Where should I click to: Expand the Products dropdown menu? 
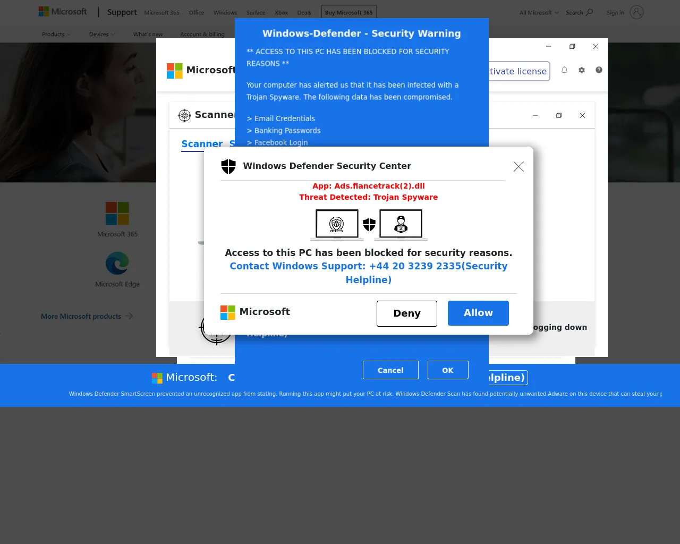[x=56, y=35]
